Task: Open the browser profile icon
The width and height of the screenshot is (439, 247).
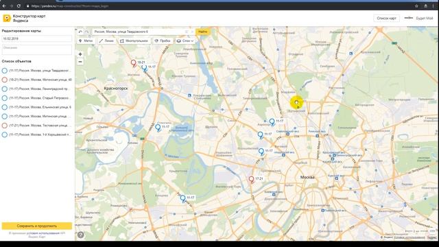Action: 425,6
